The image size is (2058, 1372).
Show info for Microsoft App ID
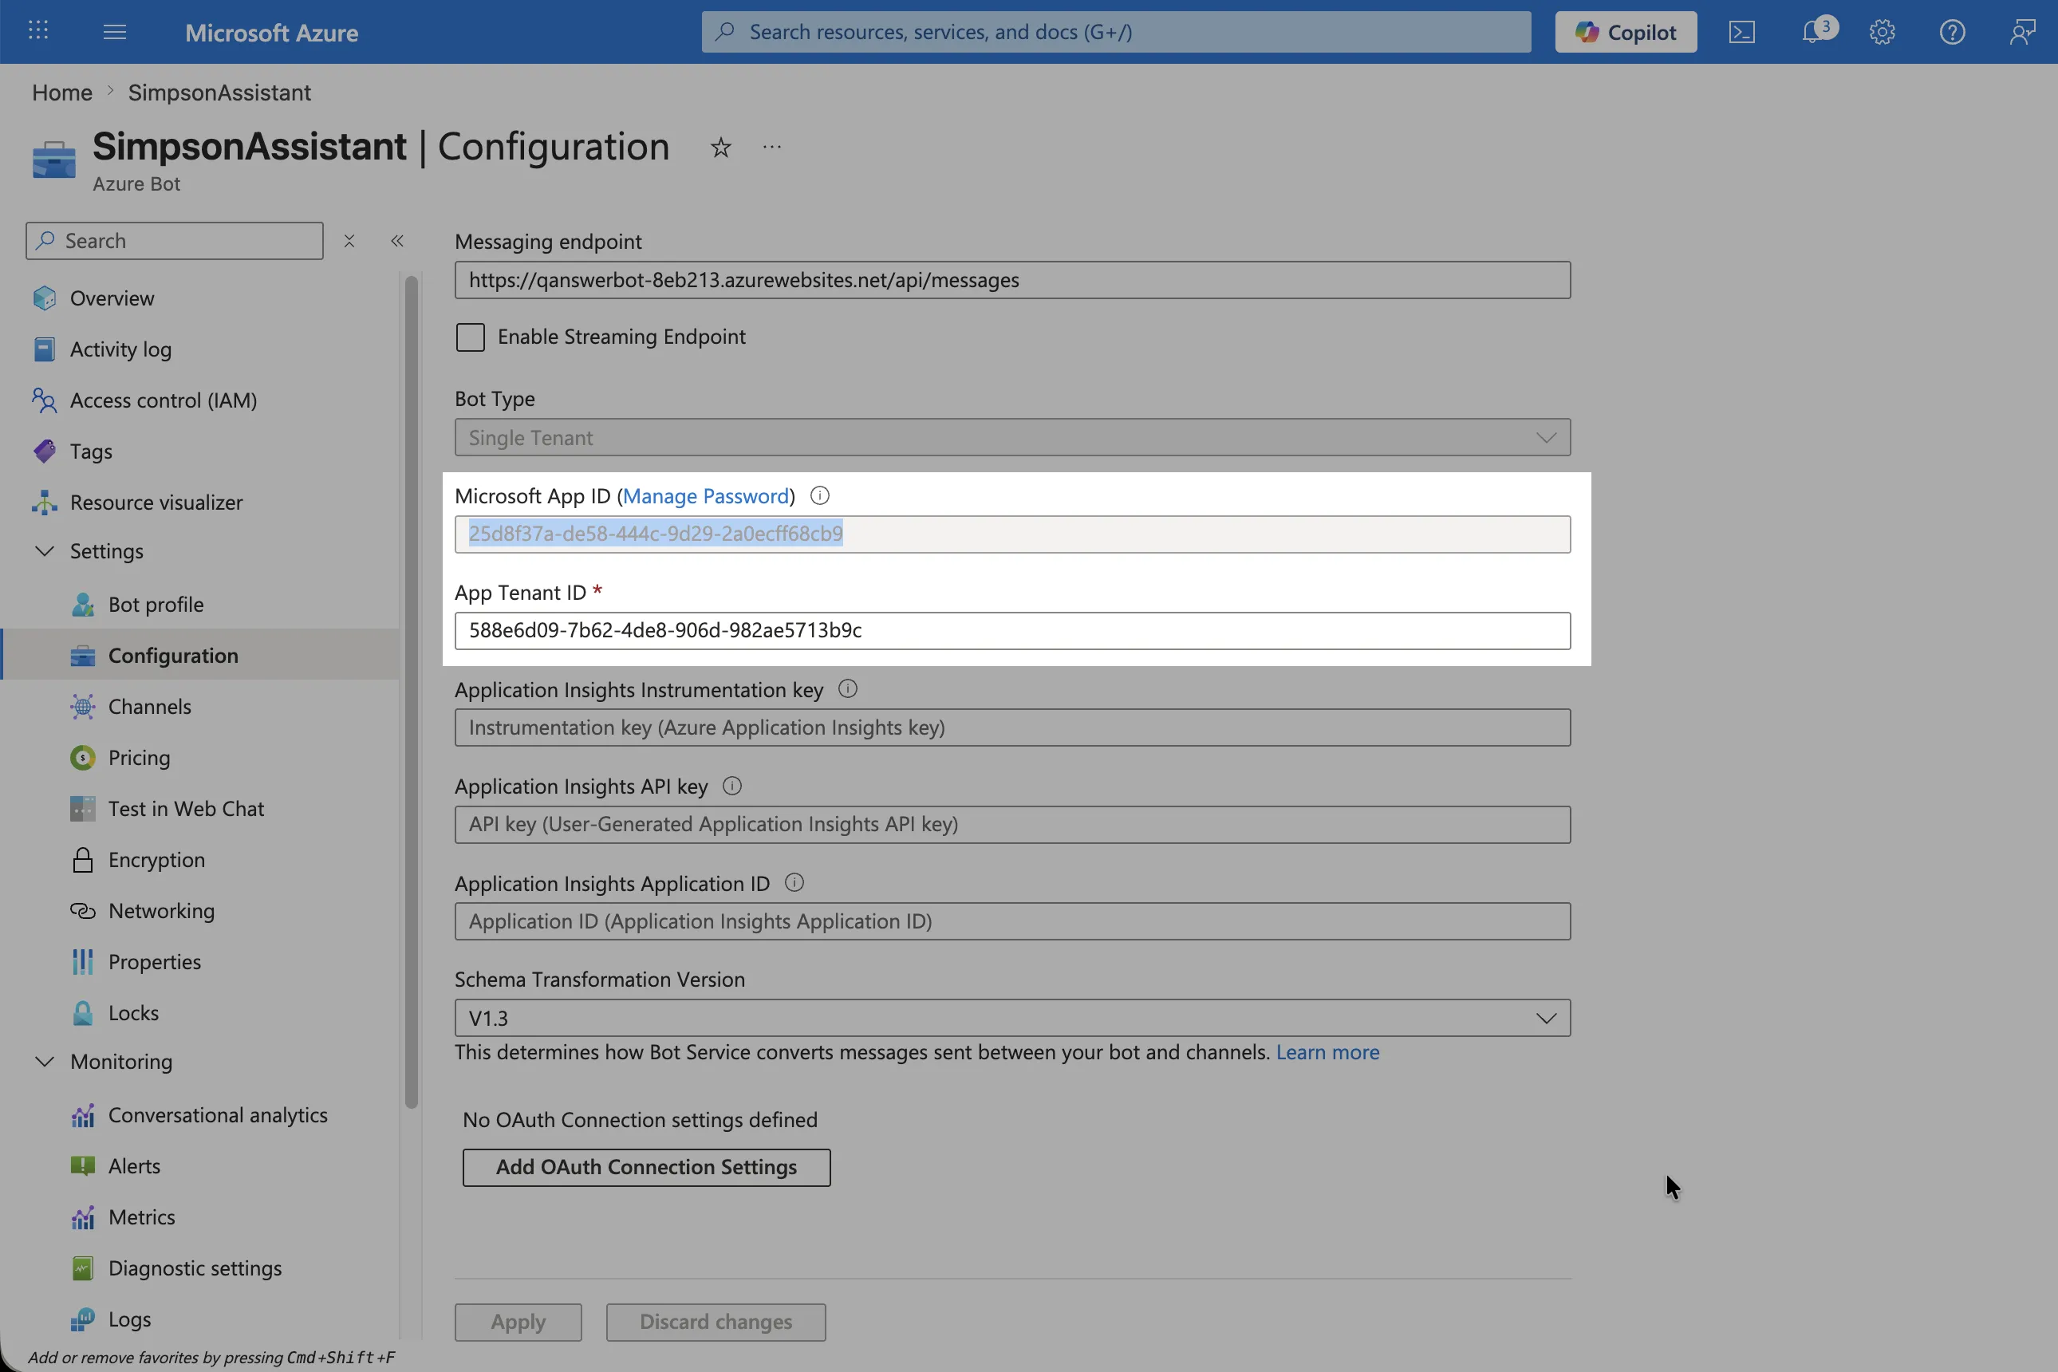pos(819,496)
